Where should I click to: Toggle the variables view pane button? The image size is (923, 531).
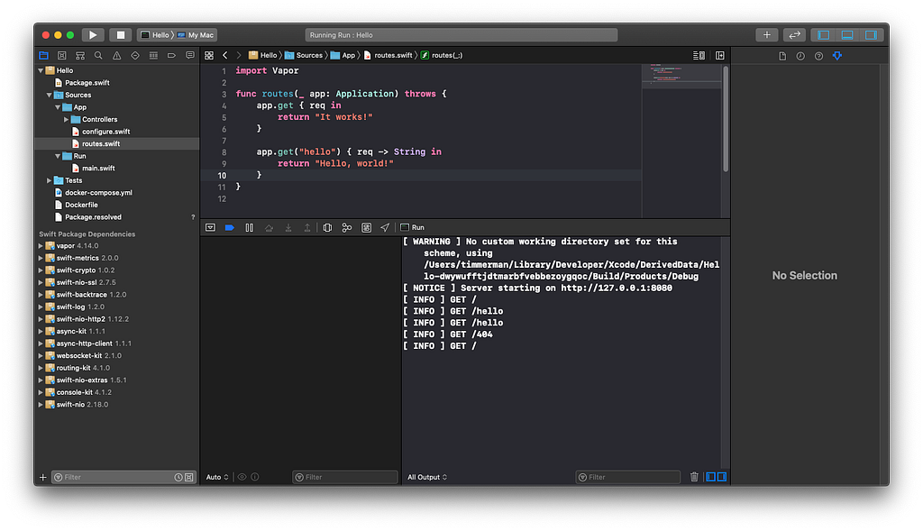click(x=710, y=477)
